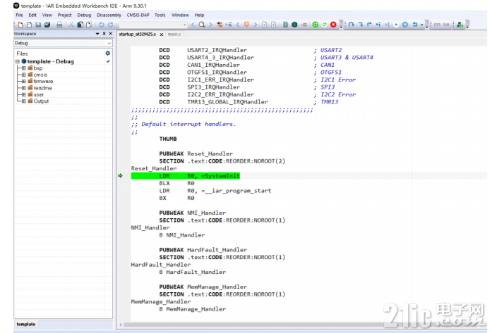Click the Next Statement debug icon
Screen dimensions: 492x333
tap(378, 25)
